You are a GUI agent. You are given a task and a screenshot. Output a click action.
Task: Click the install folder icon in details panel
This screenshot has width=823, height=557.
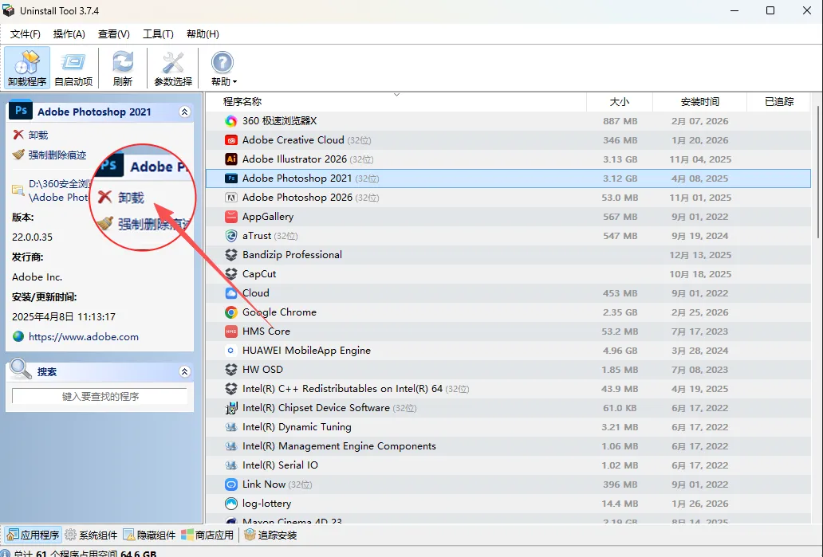[x=18, y=190]
